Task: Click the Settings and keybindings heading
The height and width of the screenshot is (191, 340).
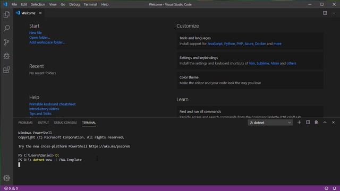Action: coord(199,58)
